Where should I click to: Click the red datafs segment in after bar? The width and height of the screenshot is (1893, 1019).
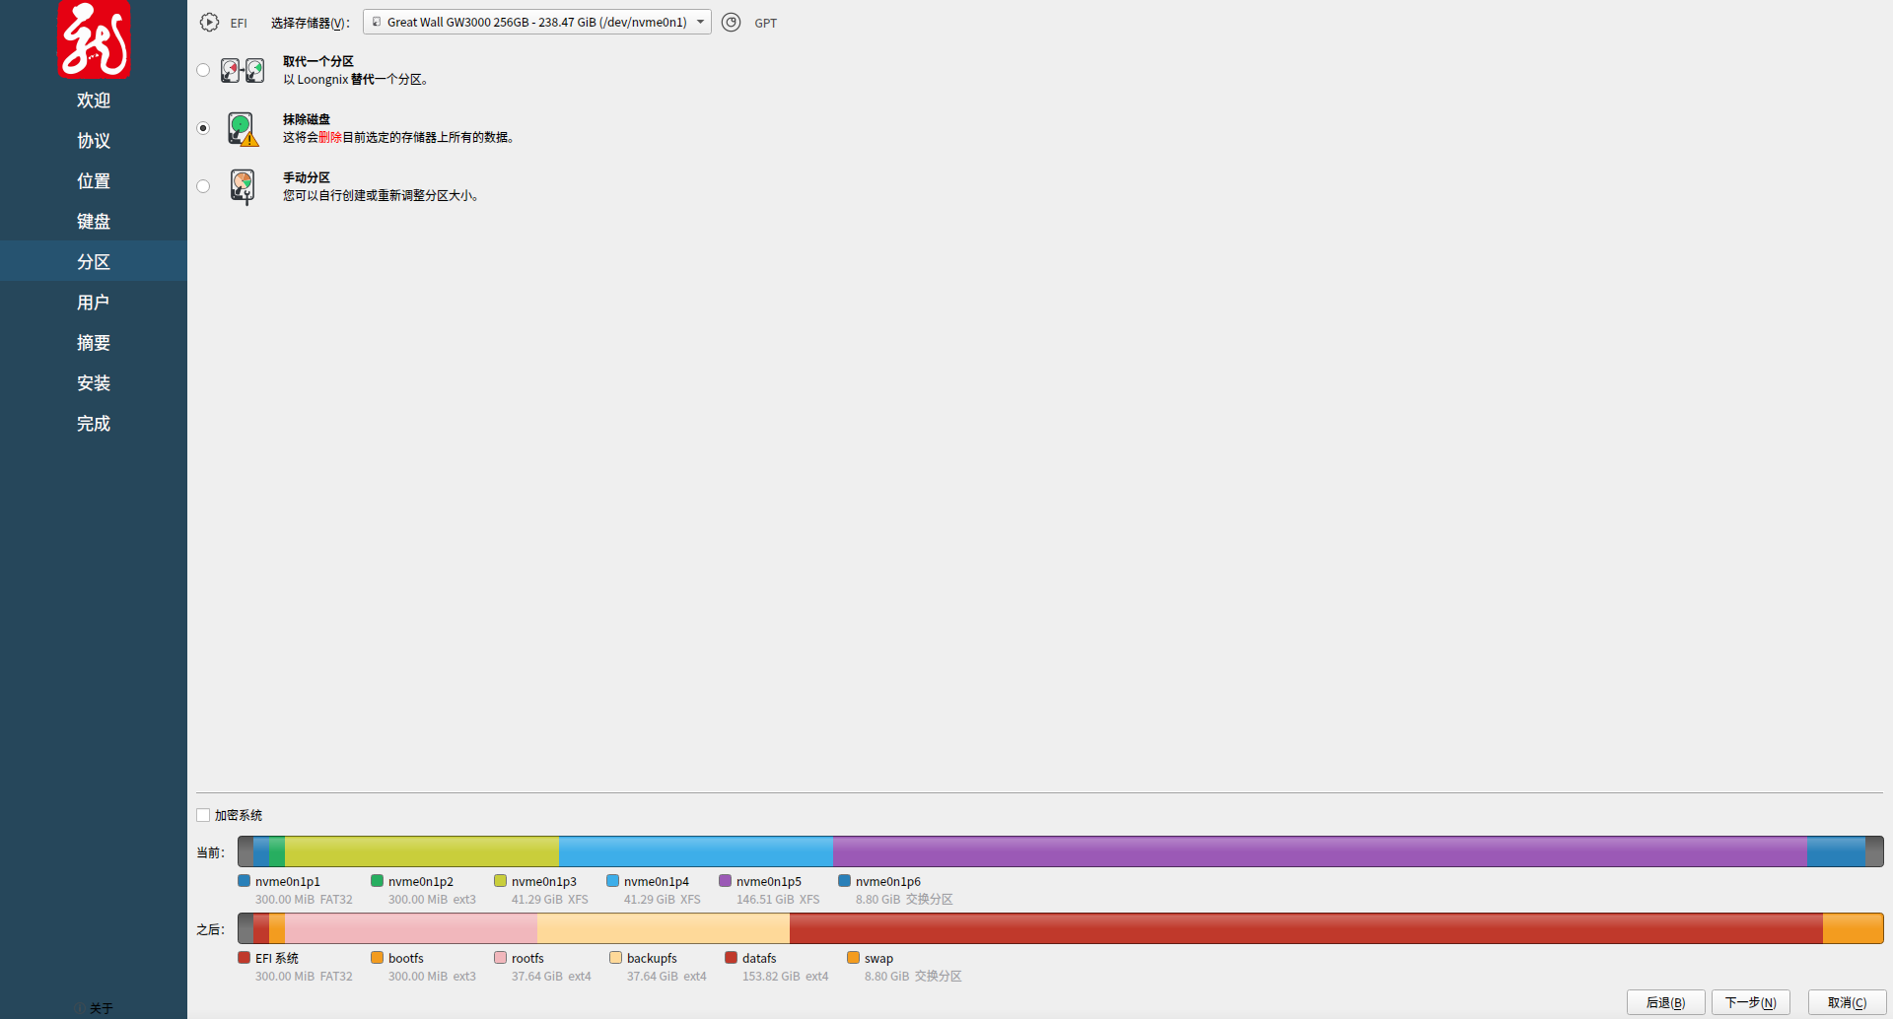coord(1305,928)
